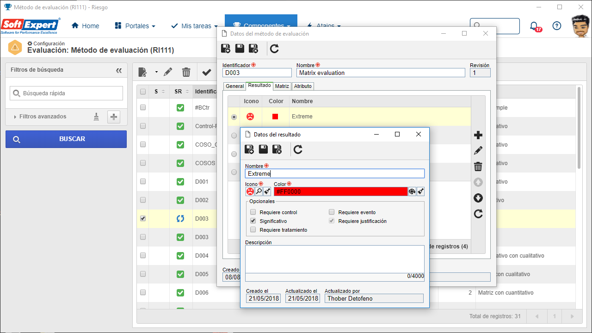Image resolution: width=592 pixels, height=333 pixels.
Task: Open the help question mark icon
Action: (x=557, y=26)
